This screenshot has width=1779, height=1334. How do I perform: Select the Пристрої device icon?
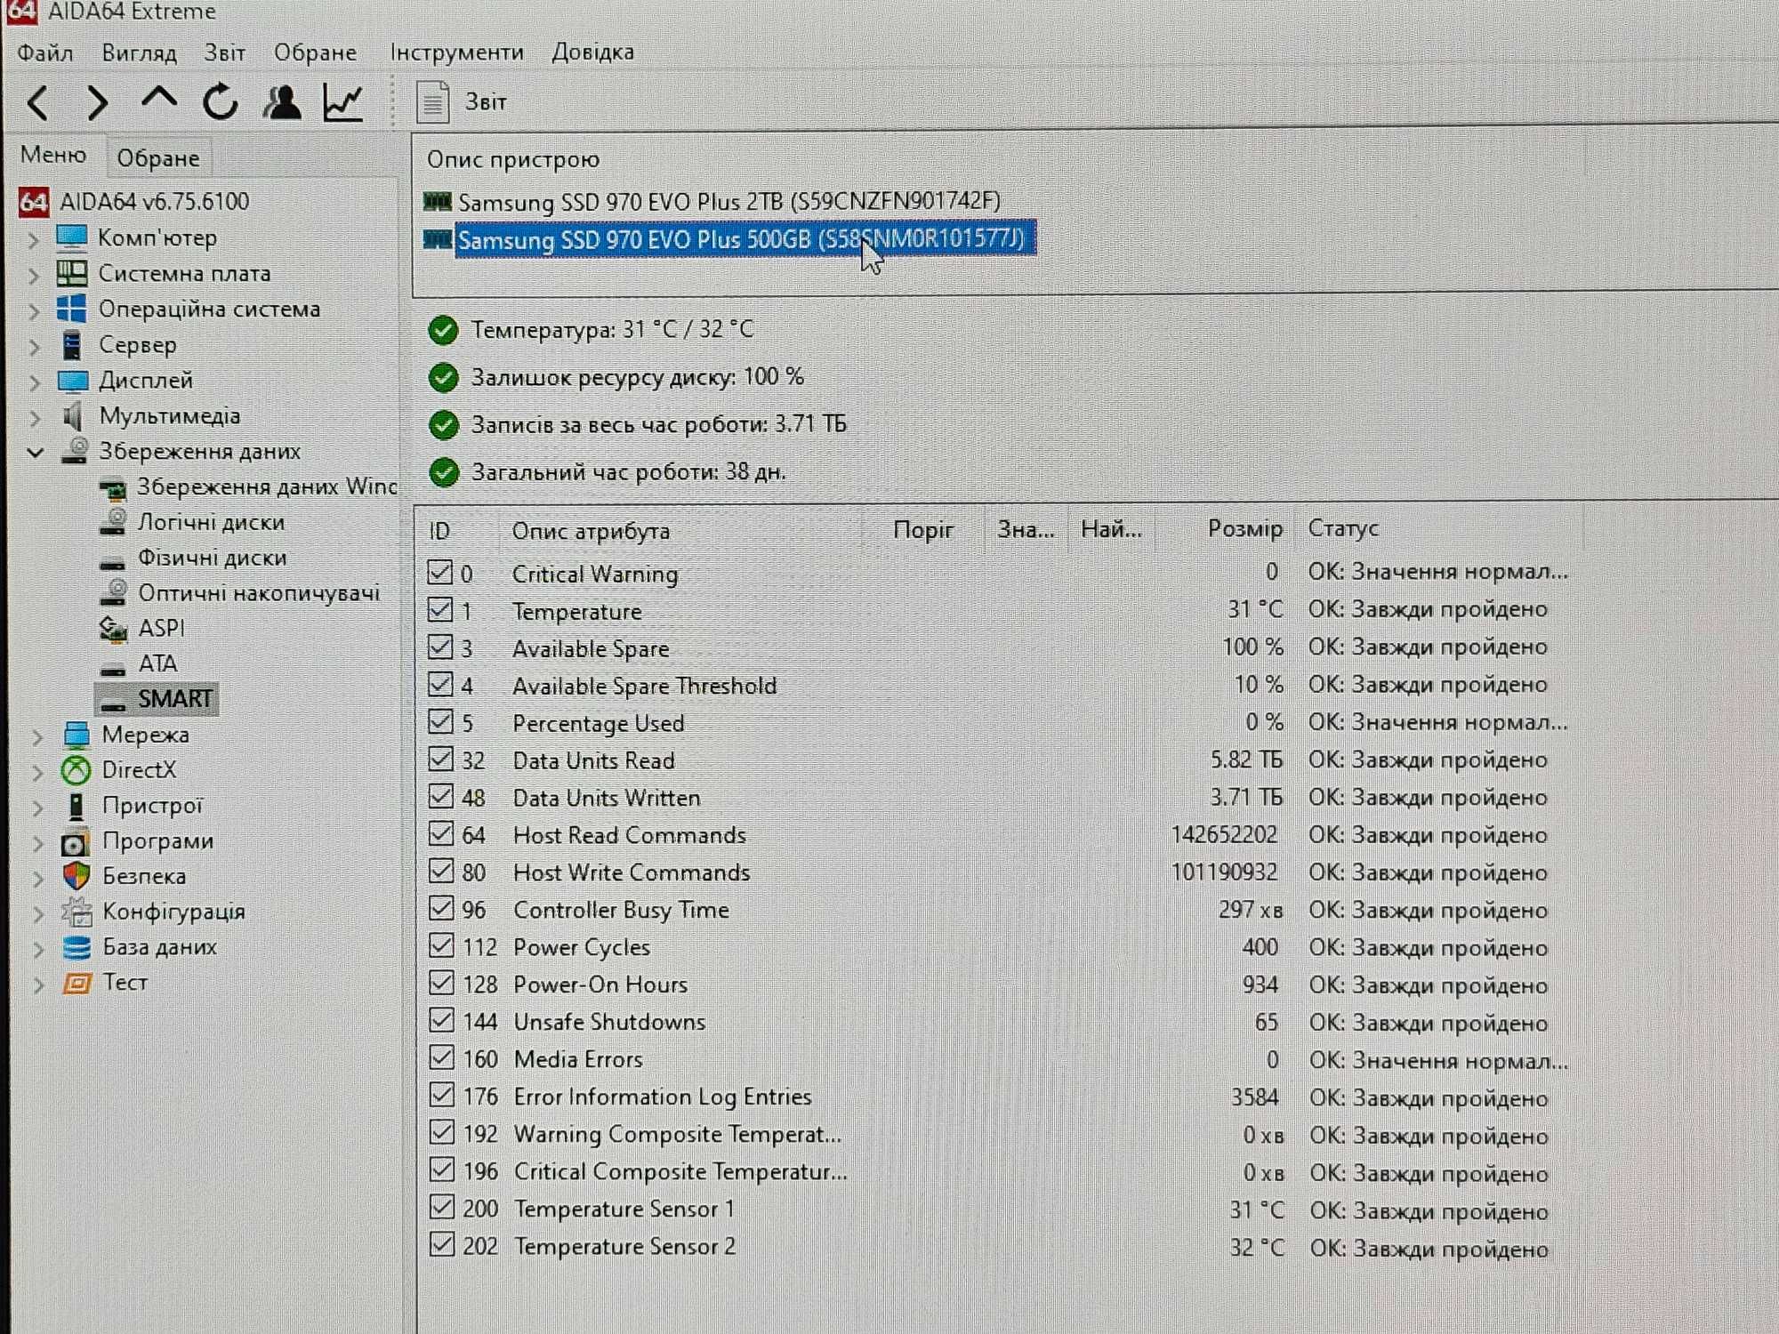click(76, 806)
